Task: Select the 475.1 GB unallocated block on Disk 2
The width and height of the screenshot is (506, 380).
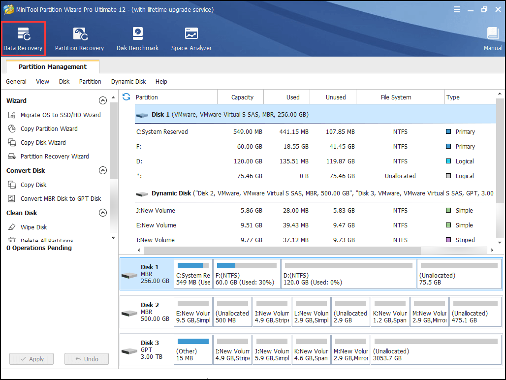Action: pos(475,312)
